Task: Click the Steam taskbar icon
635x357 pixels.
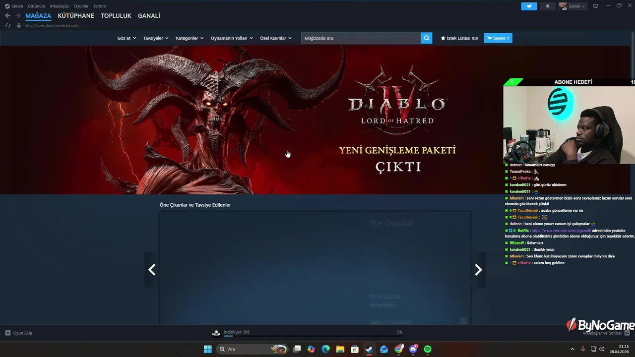Action: [x=369, y=349]
